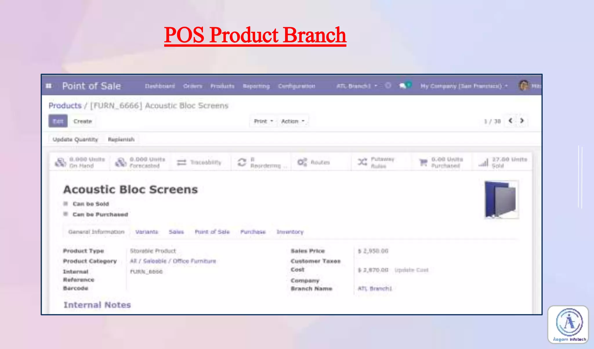Switch to the Variants tab
The image size is (594, 349).
(146, 232)
